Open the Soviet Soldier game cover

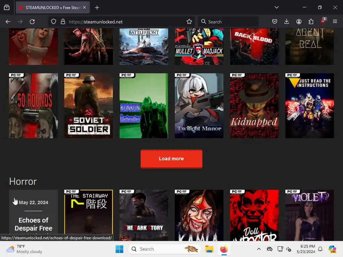[88, 105]
